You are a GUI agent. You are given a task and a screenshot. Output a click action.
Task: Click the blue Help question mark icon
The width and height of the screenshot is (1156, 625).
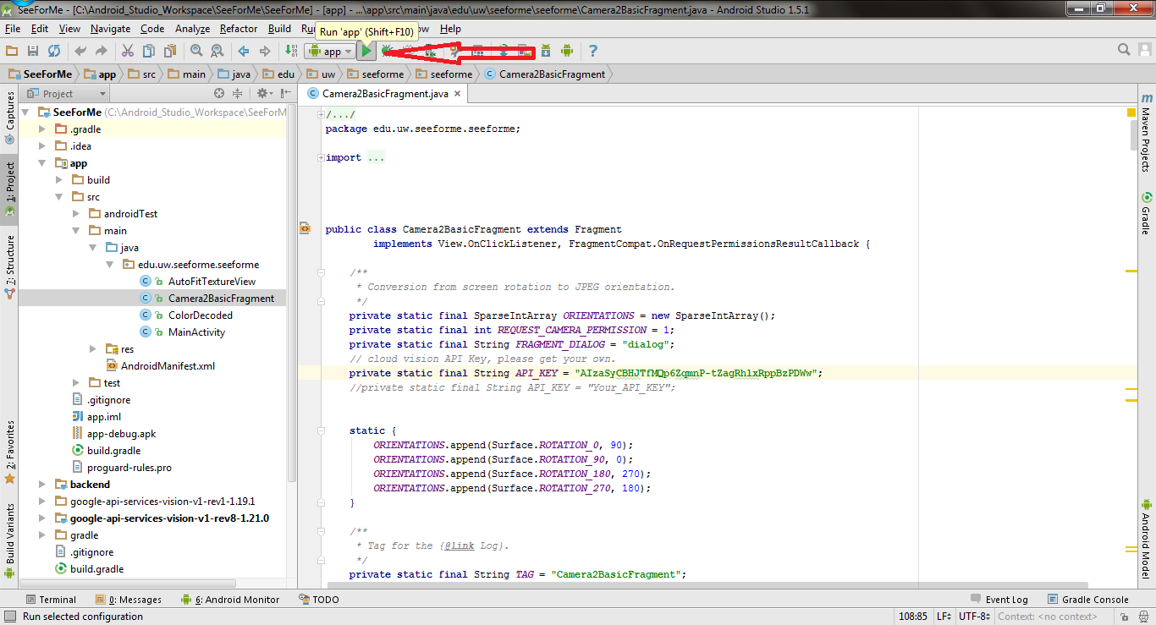click(593, 52)
